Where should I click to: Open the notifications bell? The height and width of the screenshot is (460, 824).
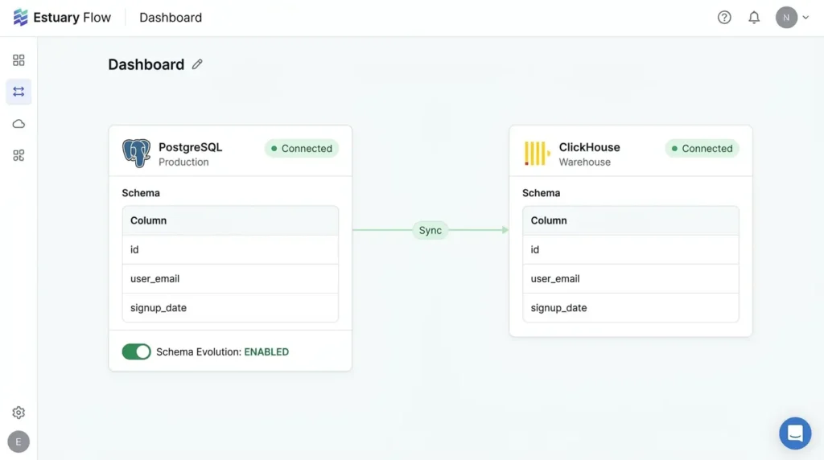click(x=754, y=18)
